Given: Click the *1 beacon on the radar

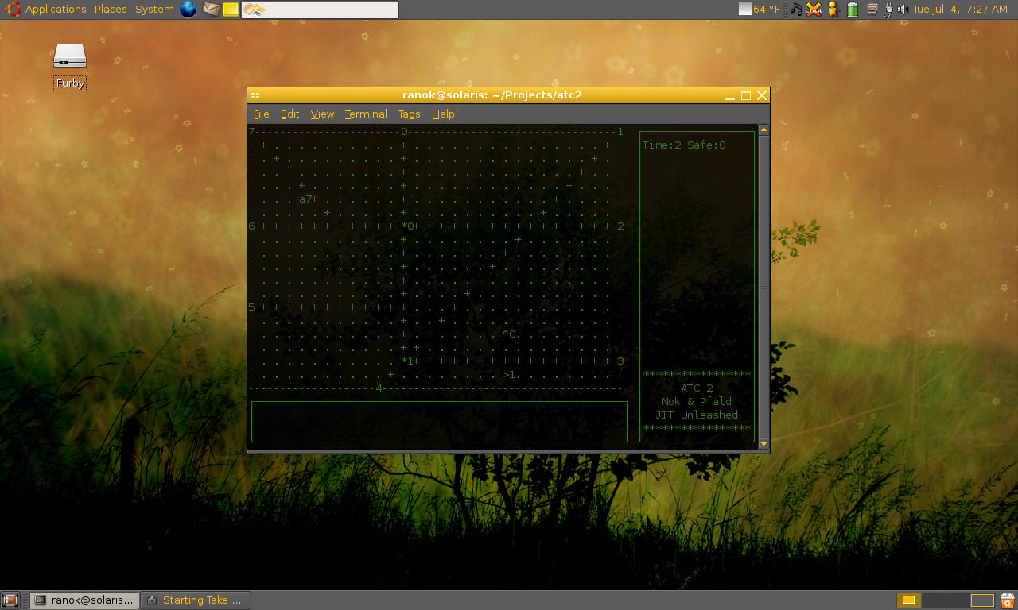Looking at the screenshot, I should coord(408,361).
